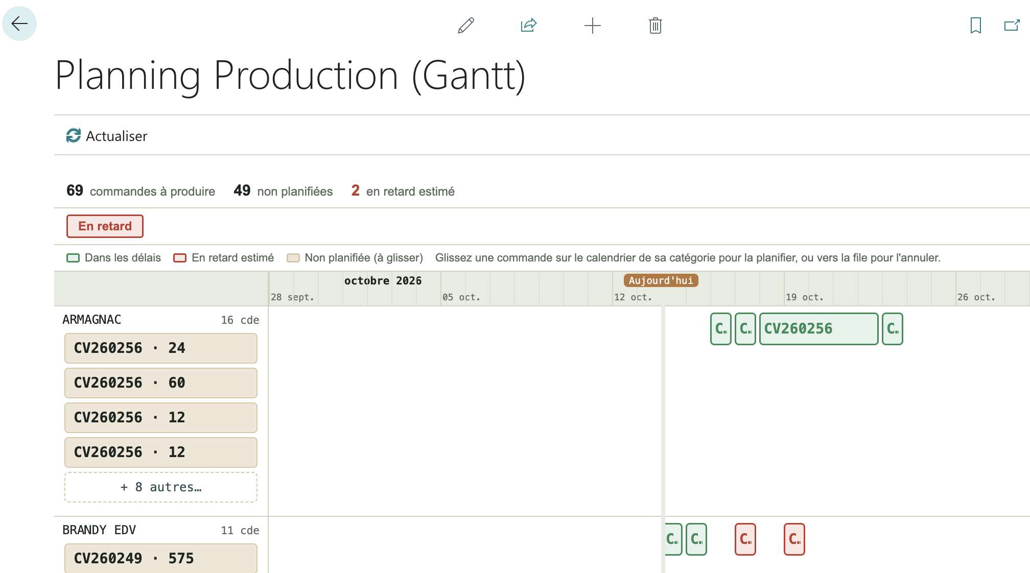Go back with the arrow button

point(19,23)
